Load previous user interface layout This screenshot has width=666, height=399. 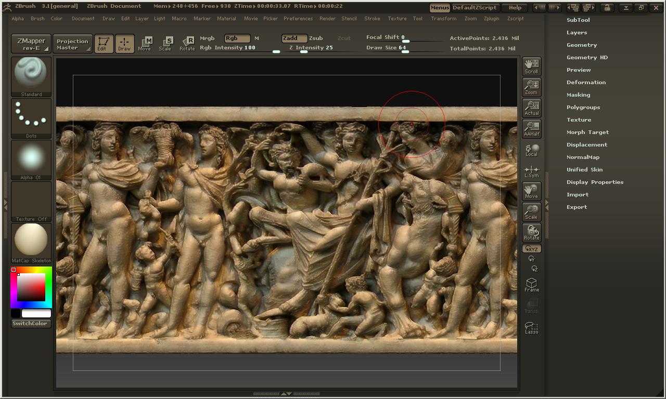573,7
